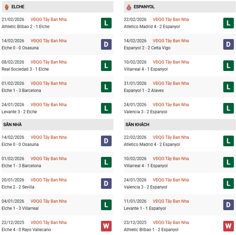Click the win badge for Elche 4-0 Rayo Vallecano
The height and width of the screenshot is (235, 236).
106,226
